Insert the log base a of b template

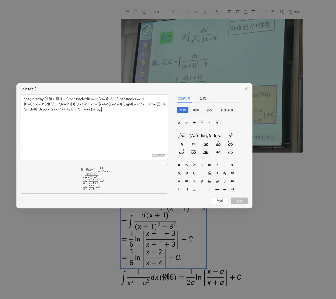[206, 136]
